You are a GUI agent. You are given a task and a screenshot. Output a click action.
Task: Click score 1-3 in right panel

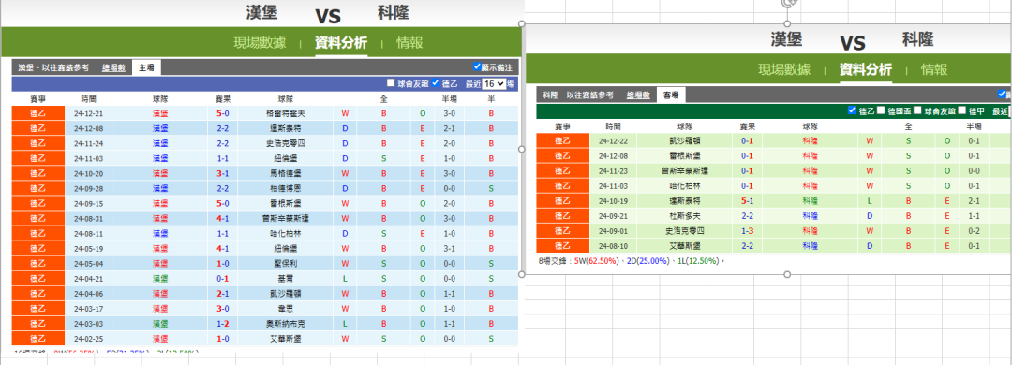tap(748, 231)
